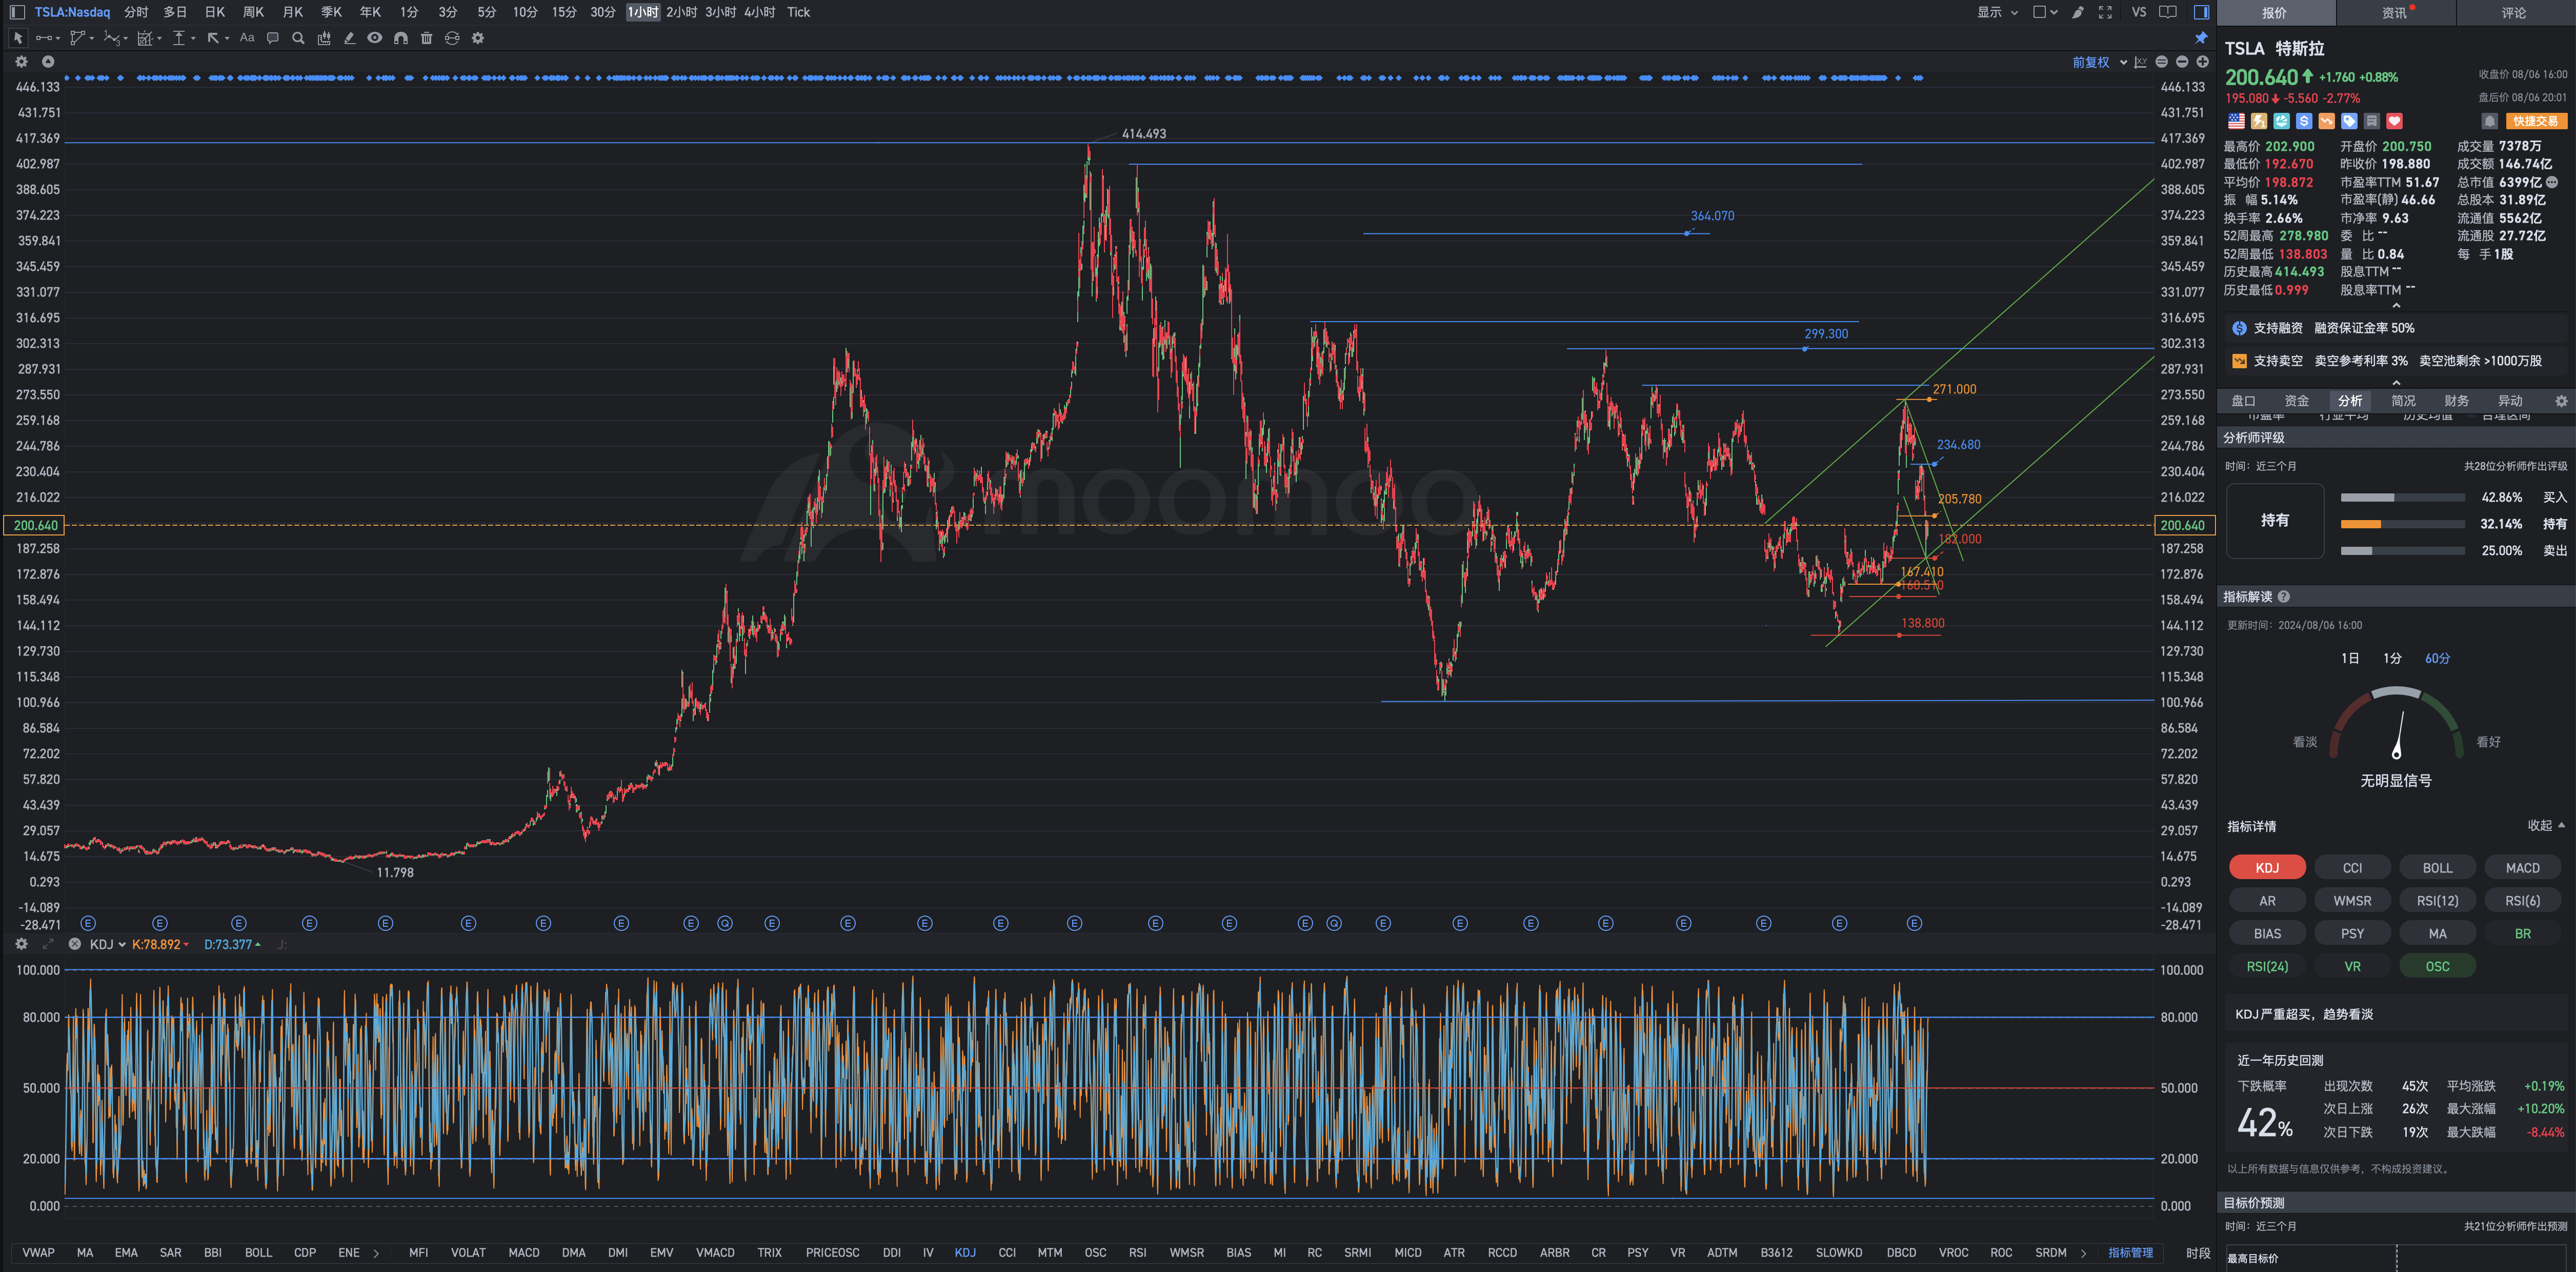The width and height of the screenshot is (2576, 1272).
Task: Open drawing tools settings gear
Action: [x=478, y=38]
